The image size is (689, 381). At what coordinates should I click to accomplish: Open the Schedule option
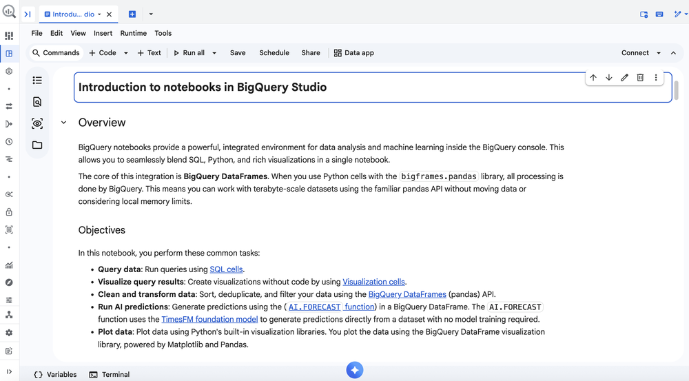click(x=274, y=53)
